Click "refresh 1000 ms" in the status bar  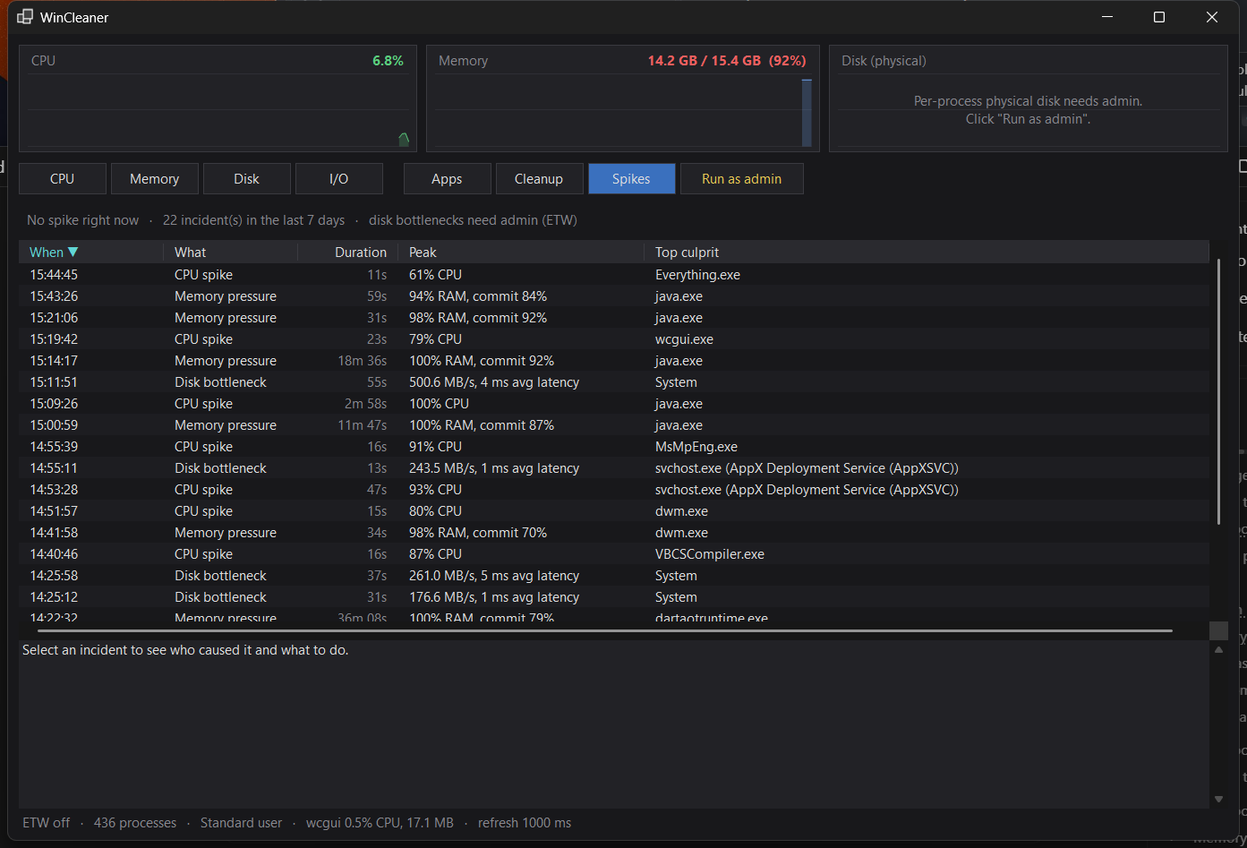(x=525, y=823)
